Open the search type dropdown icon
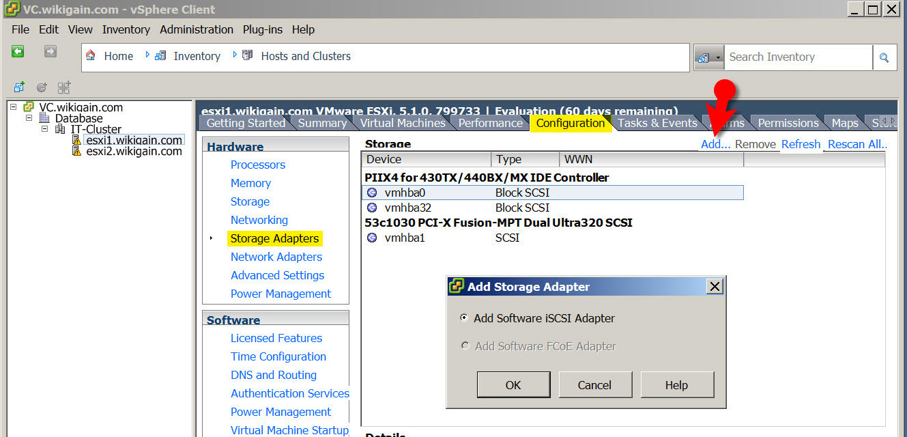 coord(708,57)
